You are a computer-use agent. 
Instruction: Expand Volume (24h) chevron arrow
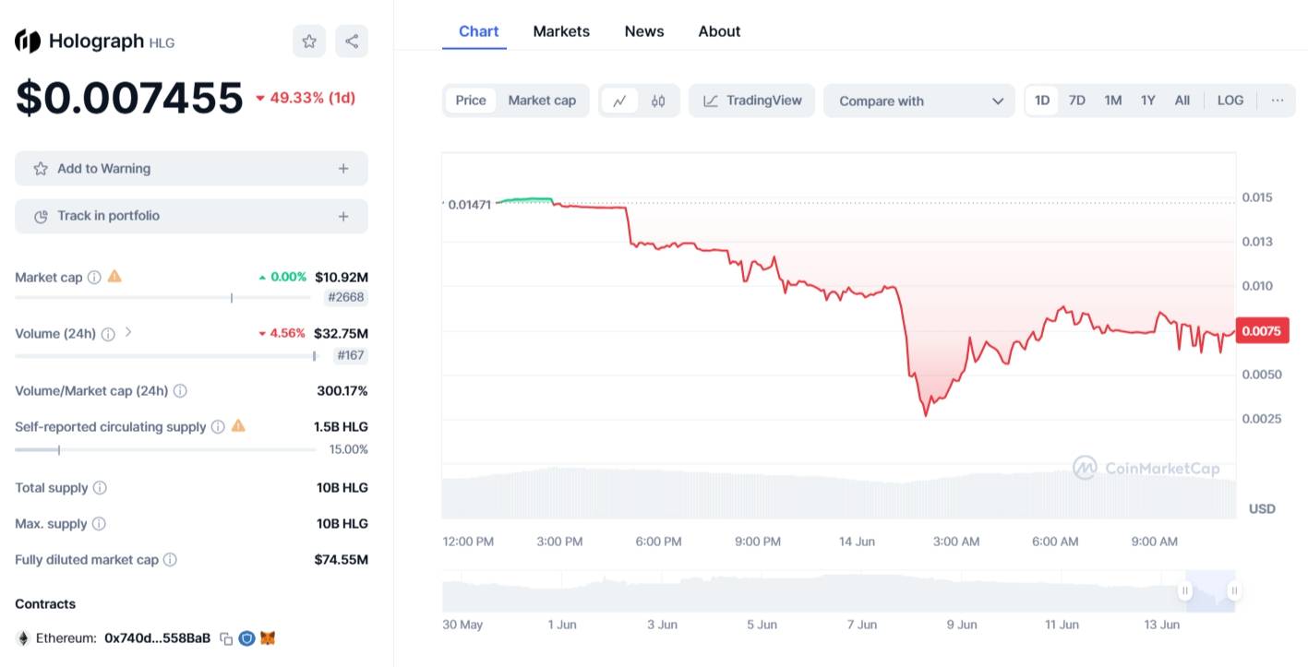[128, 332]
